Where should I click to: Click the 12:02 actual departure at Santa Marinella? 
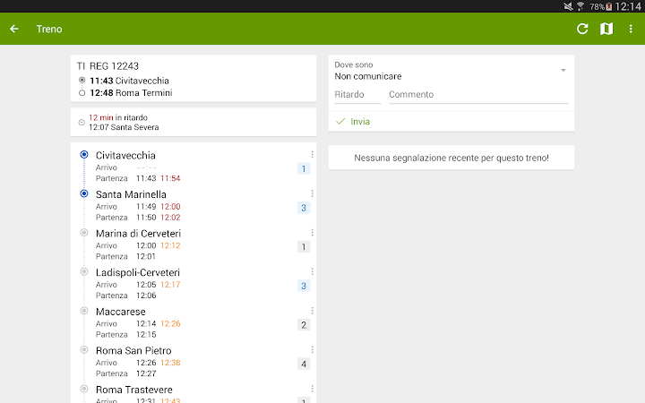(170, 218)
